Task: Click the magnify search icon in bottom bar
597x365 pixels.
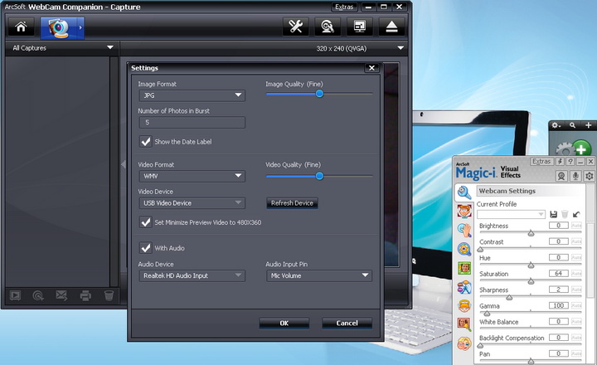Action: click(x=38, y=295)
